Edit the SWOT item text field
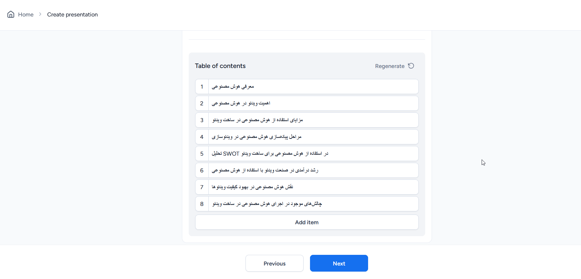The width and height of the screenshot is (581, 279). tap(313, 154)
